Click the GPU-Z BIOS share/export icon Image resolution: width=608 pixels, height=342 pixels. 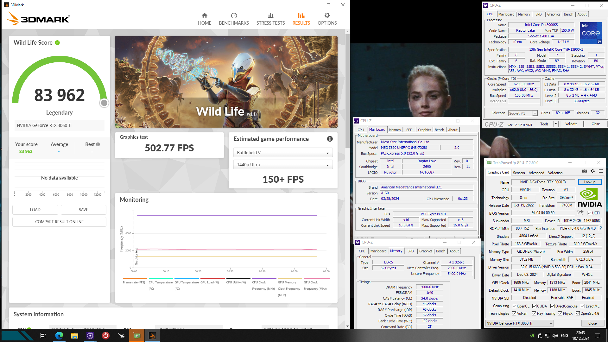pos(580,213)
